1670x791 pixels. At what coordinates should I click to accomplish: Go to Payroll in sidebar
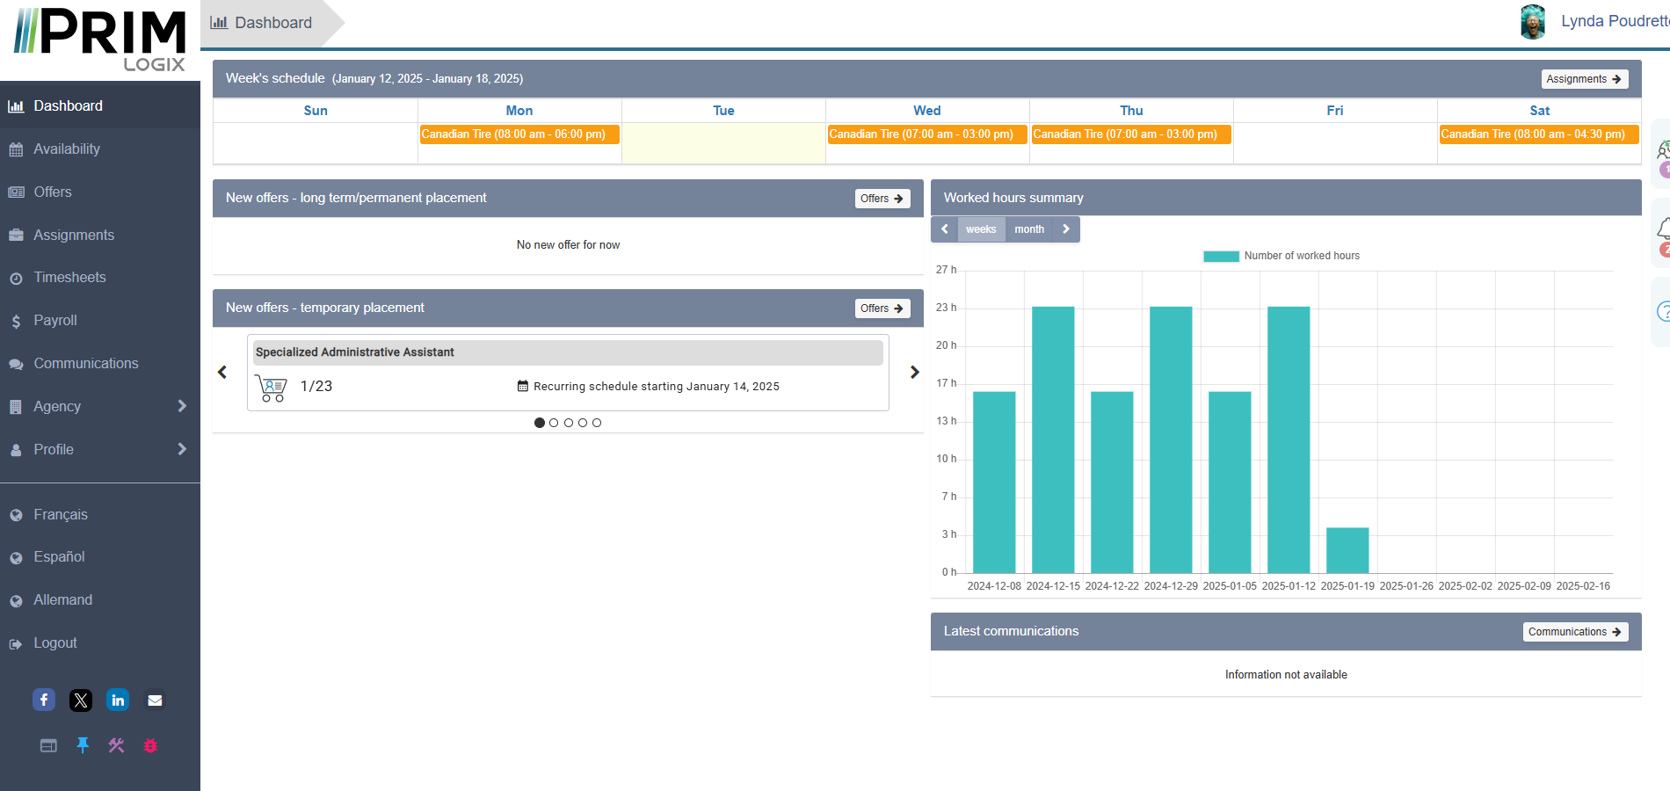point(55,321)
